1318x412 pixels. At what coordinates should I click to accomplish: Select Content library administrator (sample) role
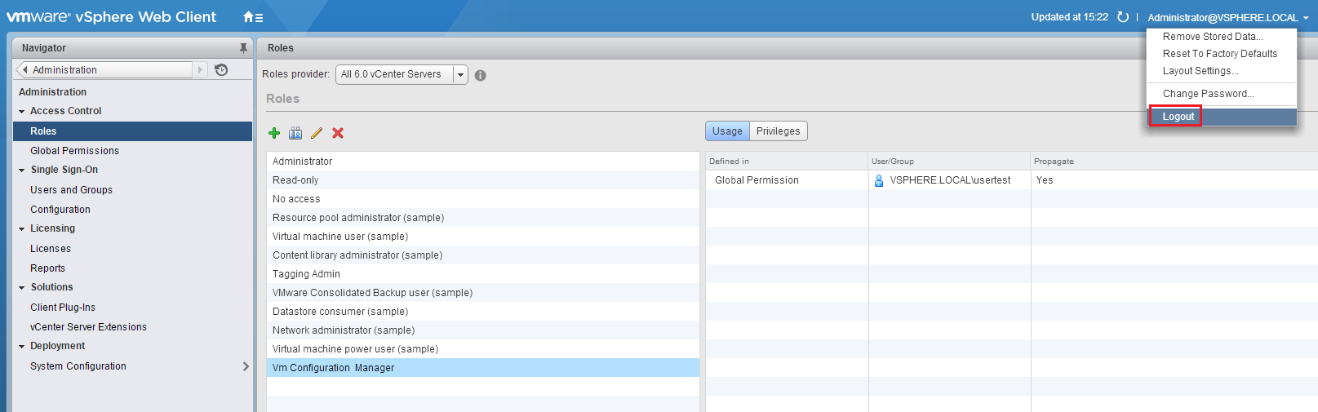click(x=483, y=255)
